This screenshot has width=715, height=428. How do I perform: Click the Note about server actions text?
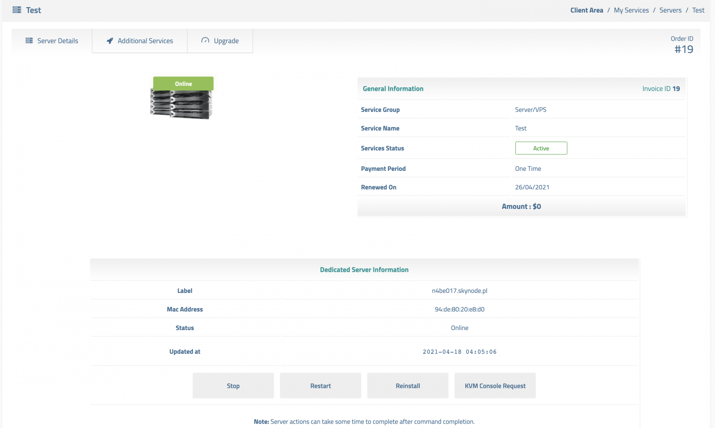(x=364, y=421)
